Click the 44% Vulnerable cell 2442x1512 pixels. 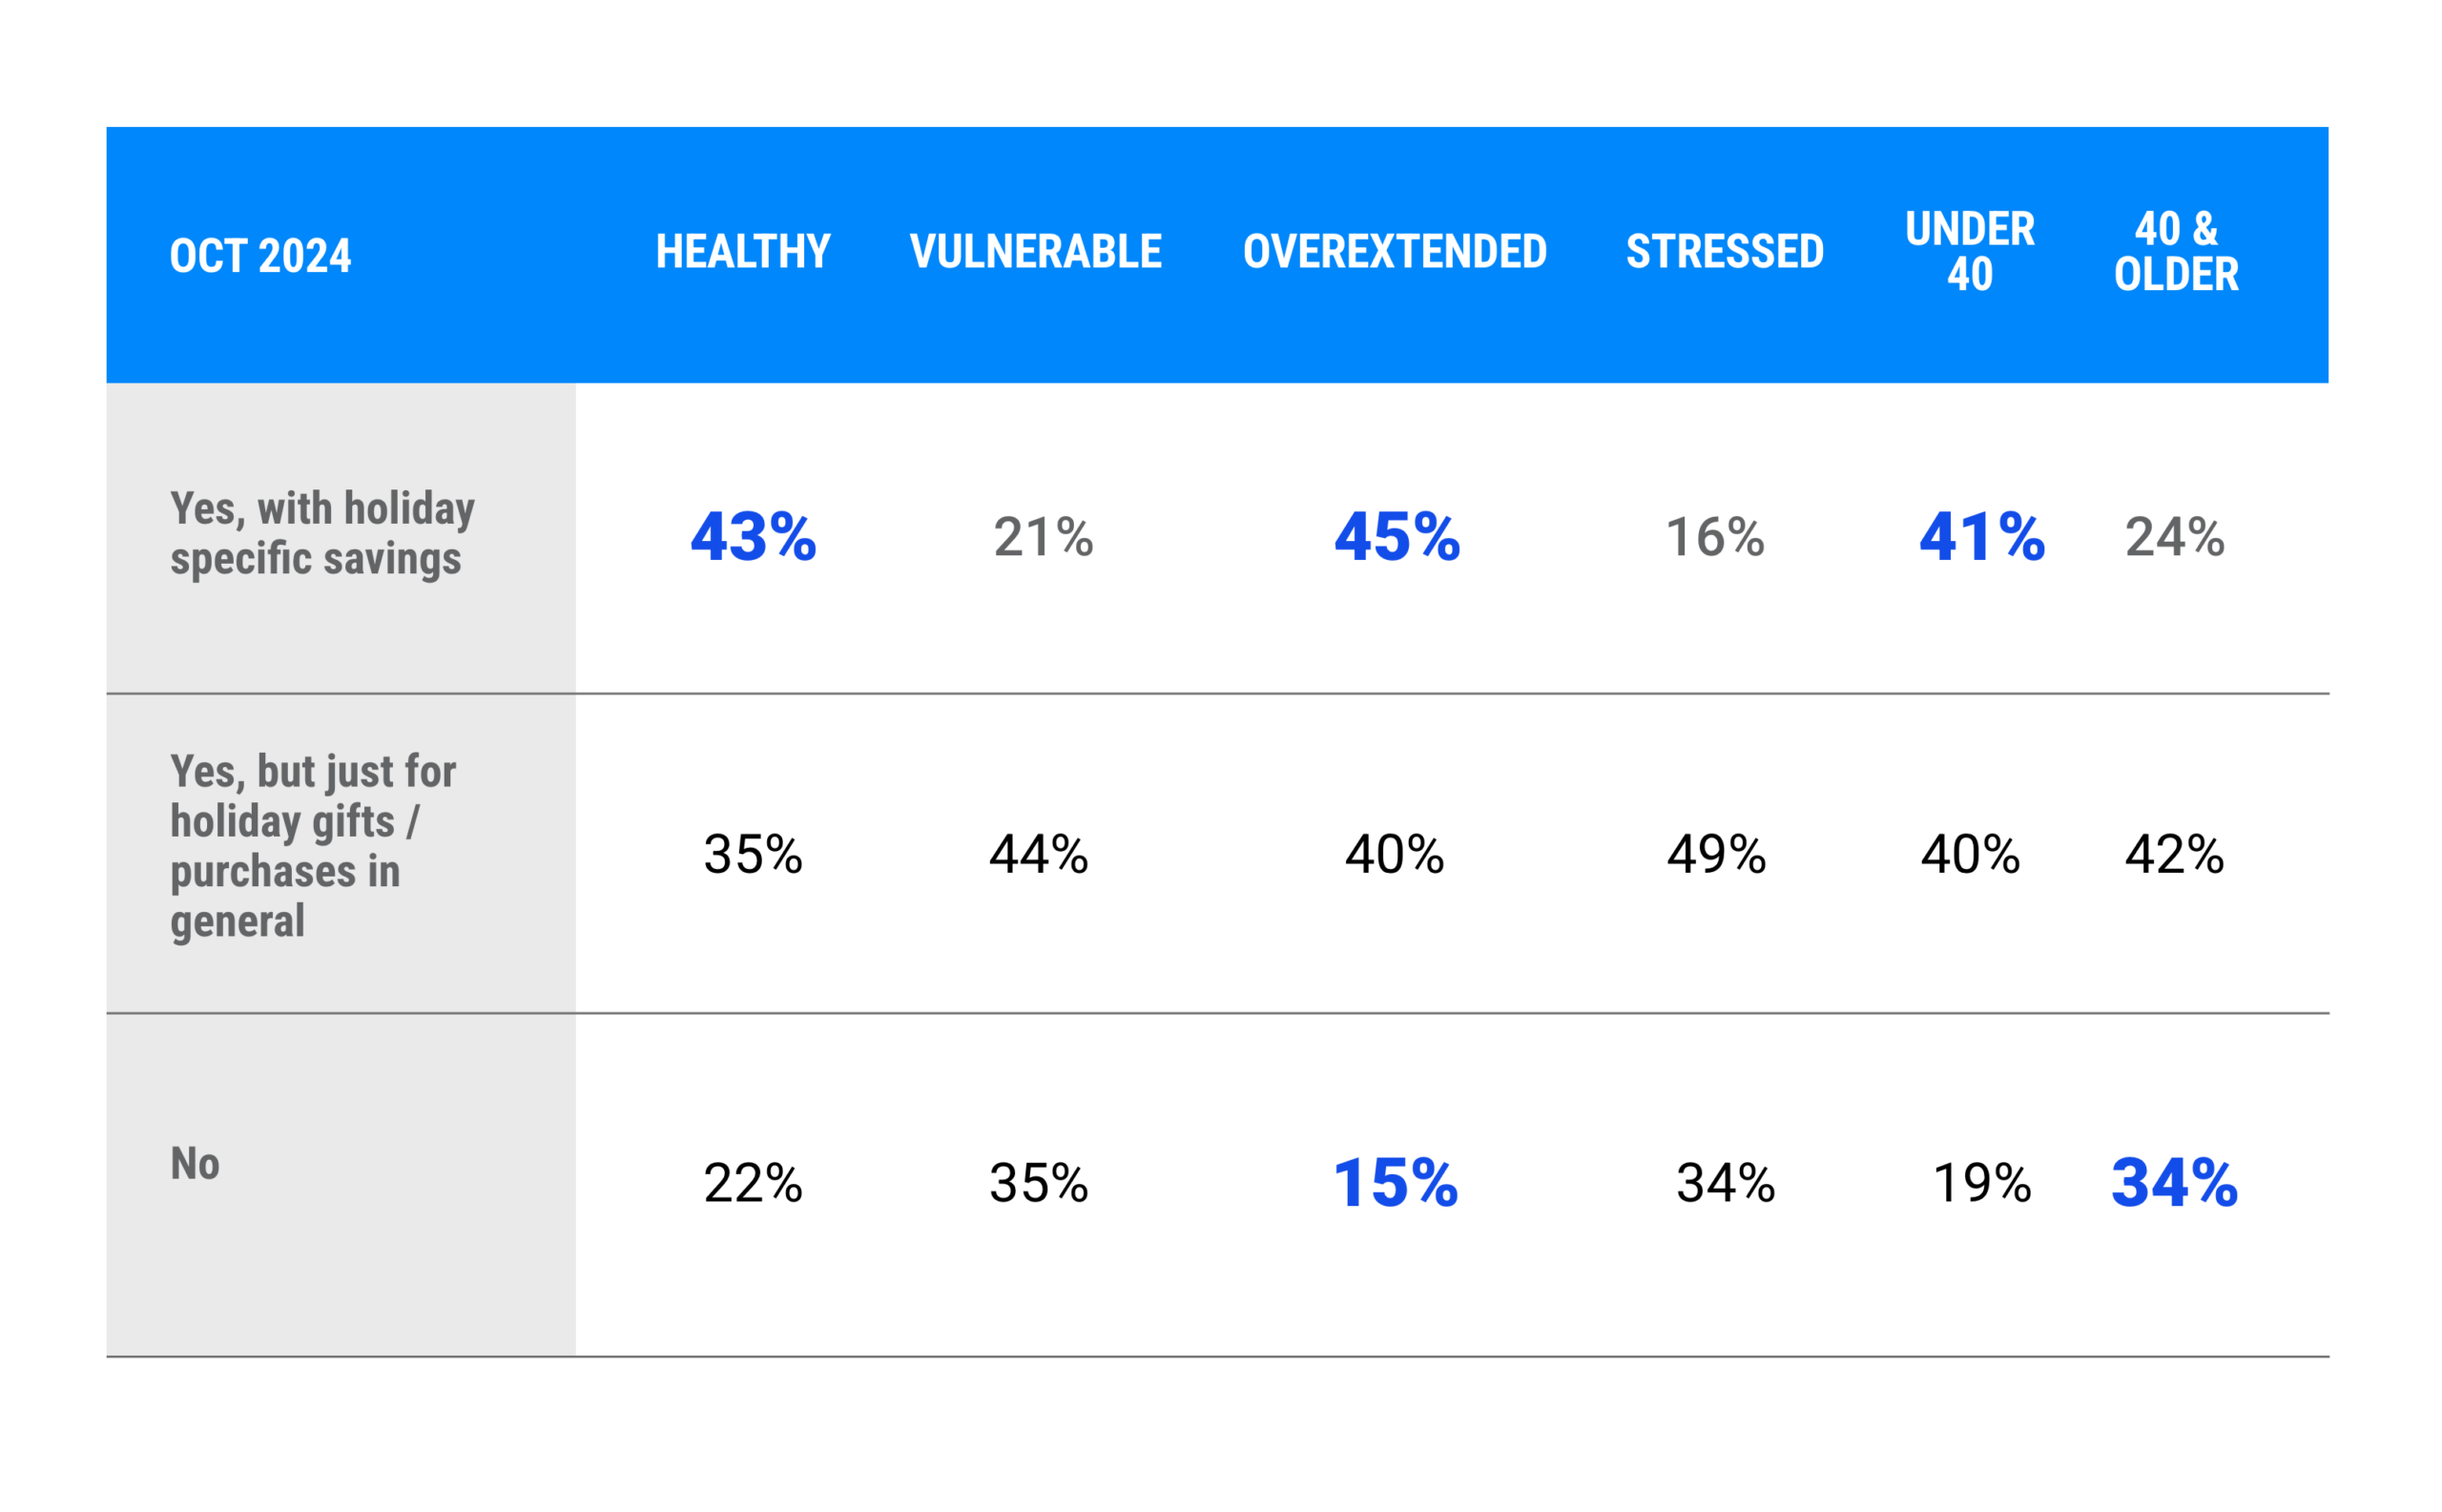click(x=1038, y=854)
